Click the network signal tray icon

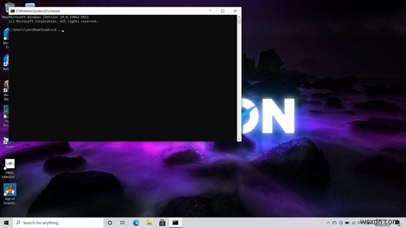point(354,222)
